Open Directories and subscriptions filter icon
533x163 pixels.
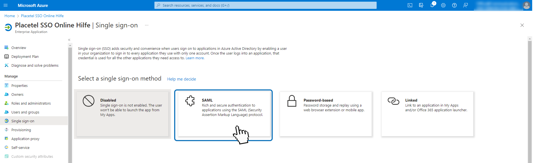[421, 5]
